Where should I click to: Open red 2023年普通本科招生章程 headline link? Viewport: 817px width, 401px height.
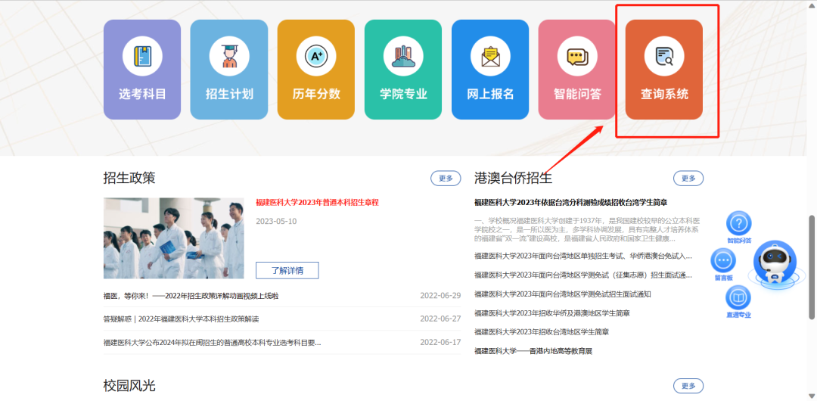click(317, 203)
